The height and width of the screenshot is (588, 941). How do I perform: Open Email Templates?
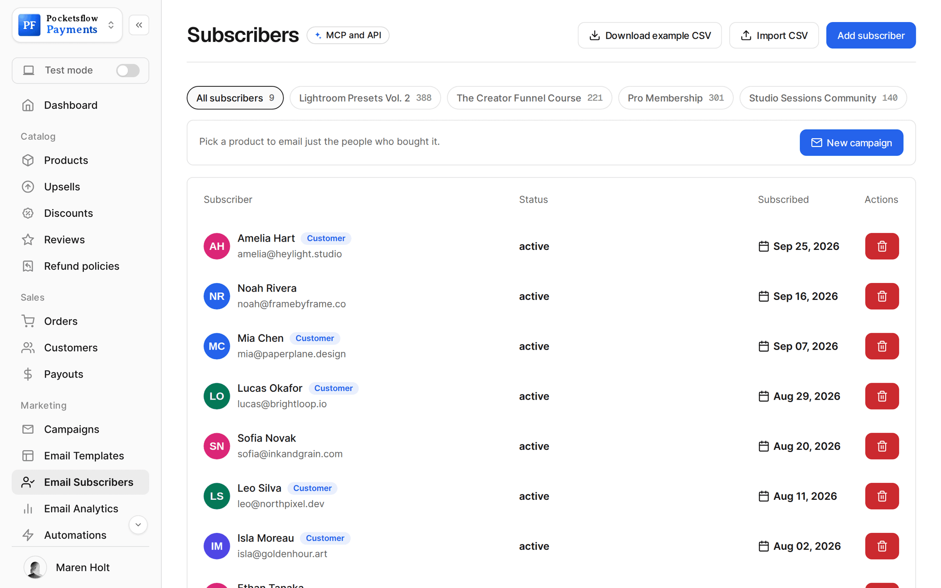coord(80,456)
